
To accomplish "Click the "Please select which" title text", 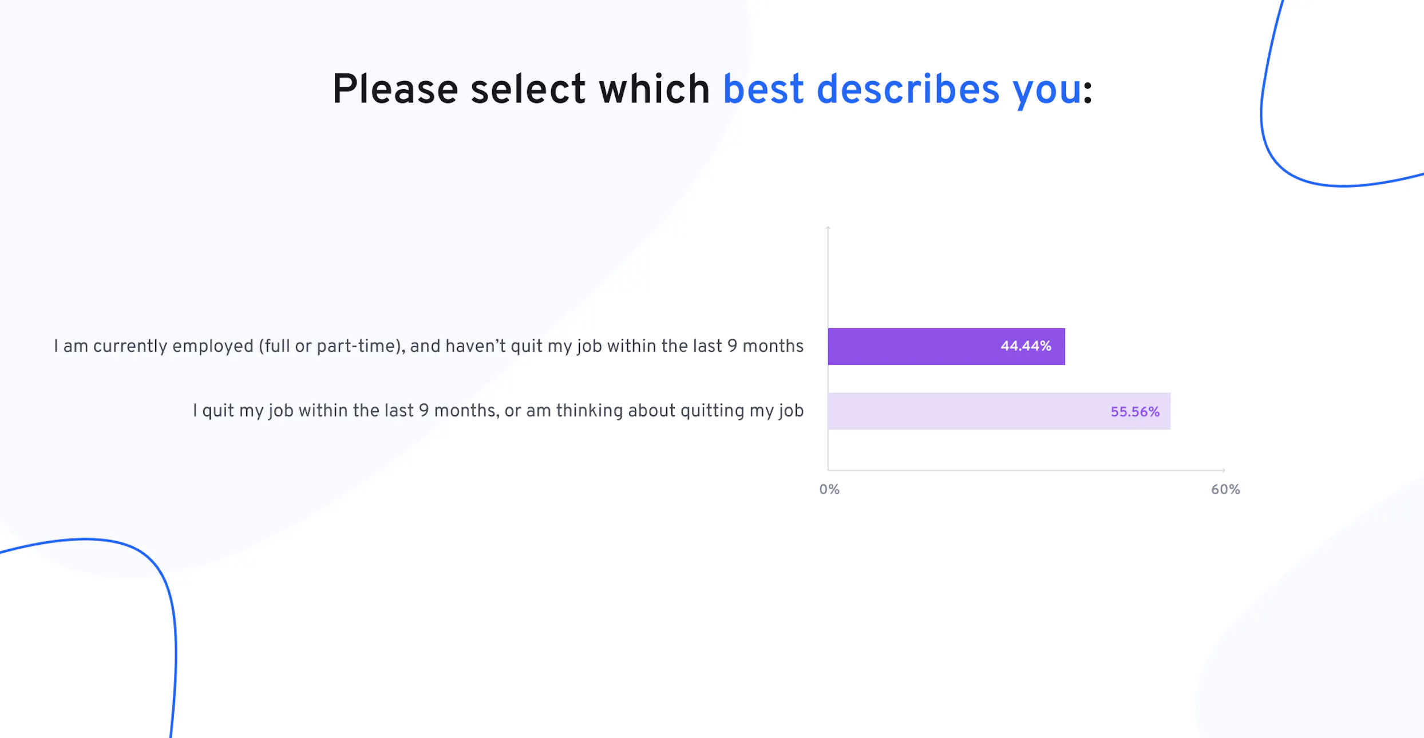I will tap(521, 90).
